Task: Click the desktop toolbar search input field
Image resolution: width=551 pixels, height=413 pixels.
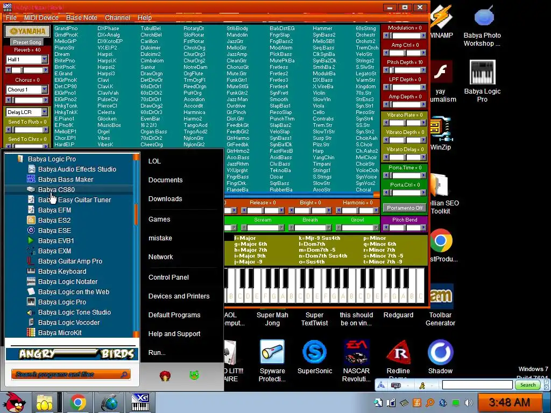Action: click(477, 385)
